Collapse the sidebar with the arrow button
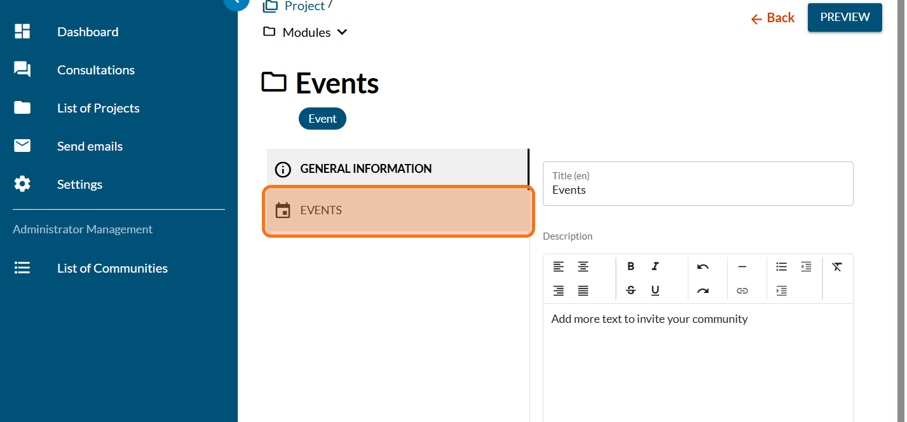 pos(236,2)
